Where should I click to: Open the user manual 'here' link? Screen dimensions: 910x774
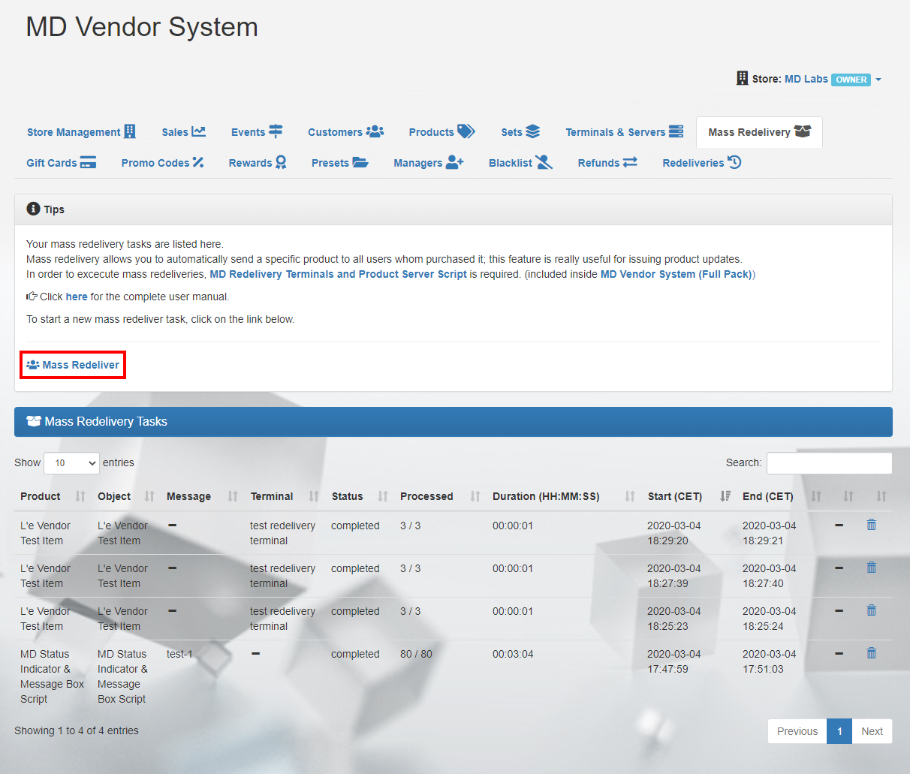[x=77, y=297]
